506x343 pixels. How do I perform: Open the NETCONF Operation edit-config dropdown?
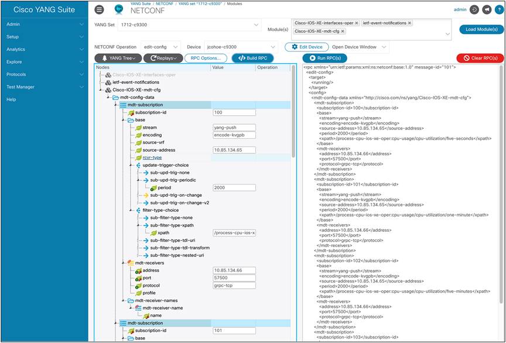[x=160, y=47]
